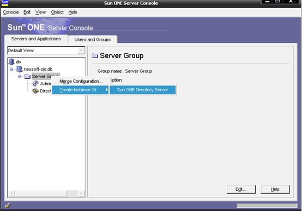Open the Object menu
The image size is (302, 211).
point(57,12)
